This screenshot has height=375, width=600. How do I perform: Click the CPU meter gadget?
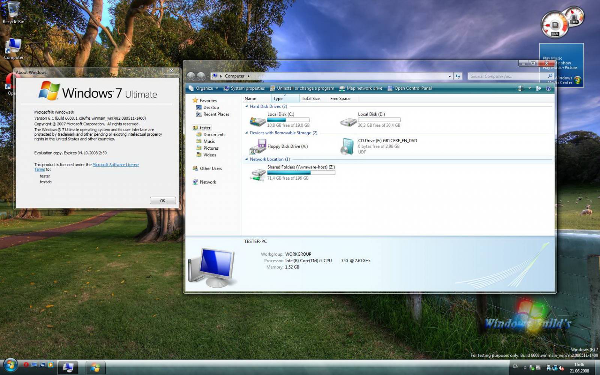click(x=555, y=25)
